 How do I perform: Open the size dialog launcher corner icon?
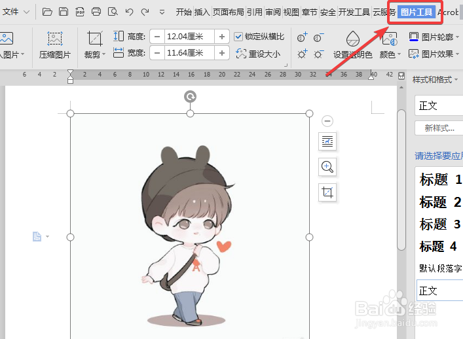click(x=286, y=65)
